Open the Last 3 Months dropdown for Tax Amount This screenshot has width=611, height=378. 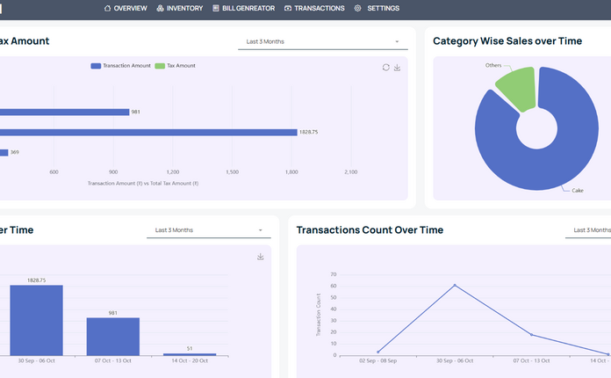pos(322,41)
